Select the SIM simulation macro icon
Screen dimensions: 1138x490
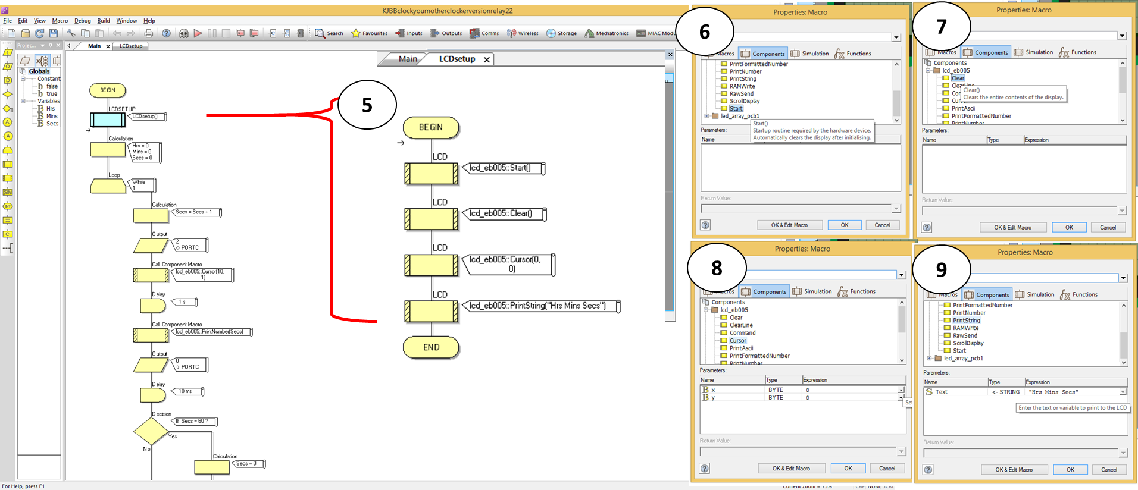[8, 192]
